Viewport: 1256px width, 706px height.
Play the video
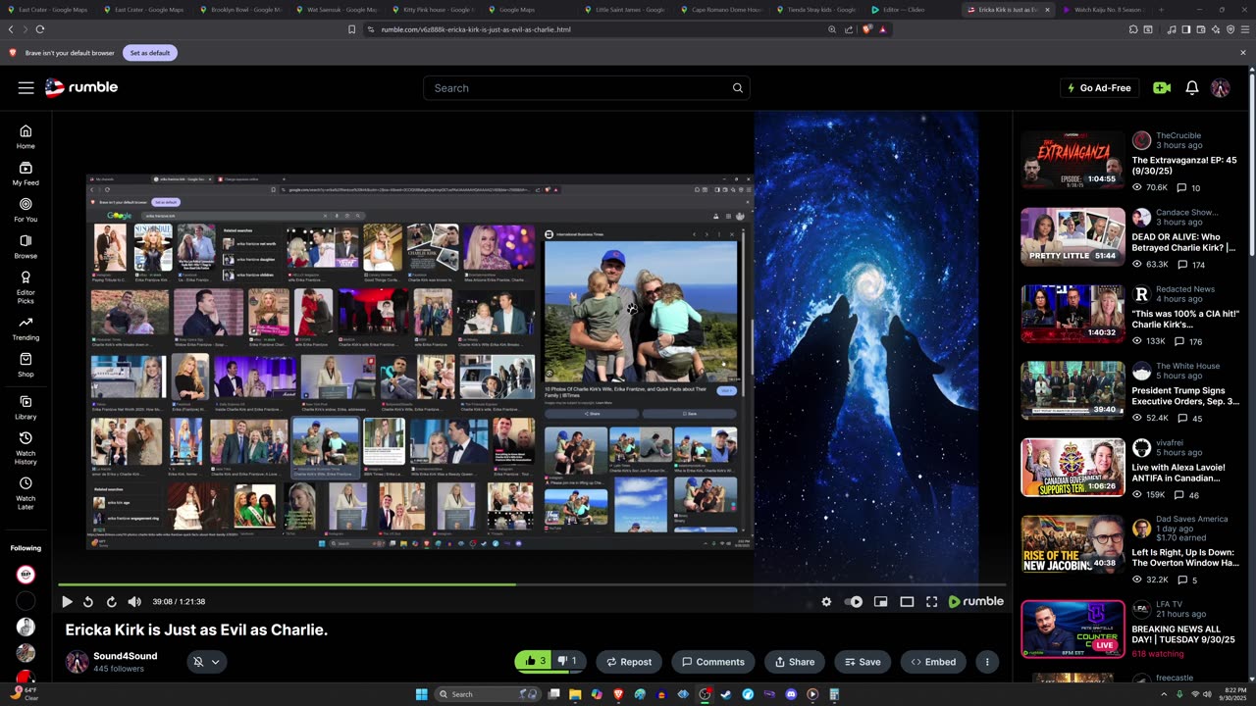point(67,602)
